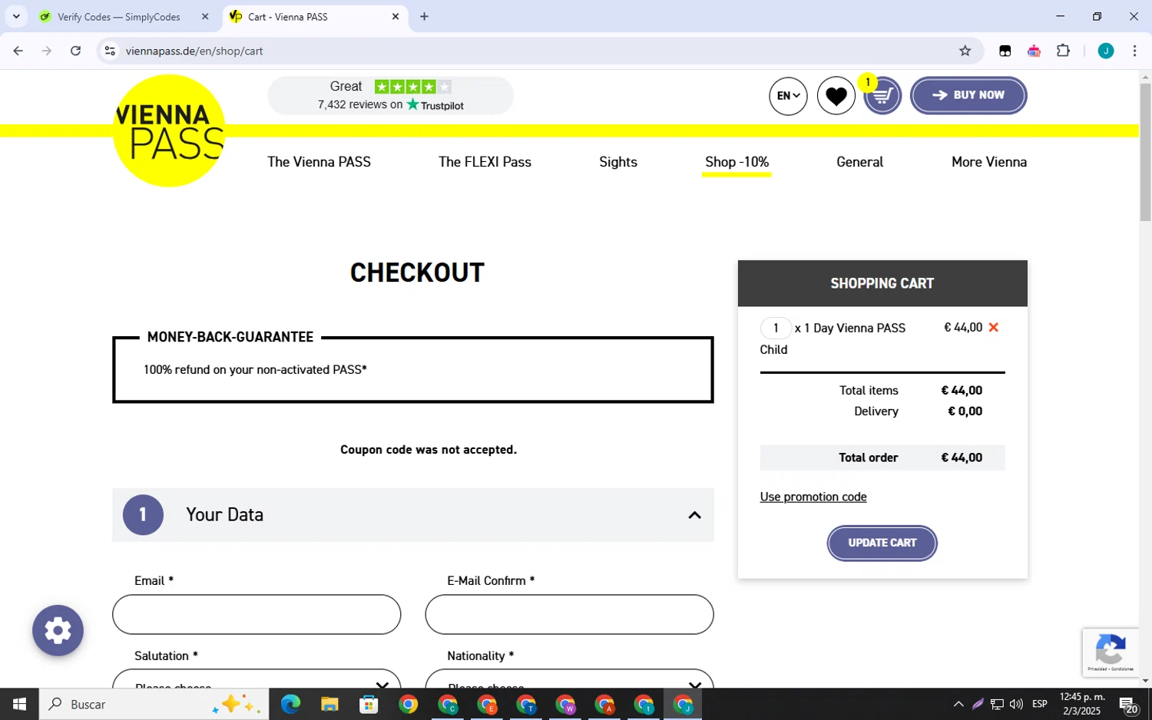
Task: Close the Cart - Vienna PASS tab
Action: [x=396, y=16]
